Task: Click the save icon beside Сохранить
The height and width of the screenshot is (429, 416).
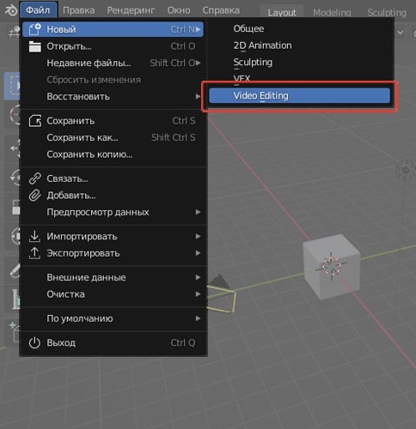Action: tap(35, 121)
